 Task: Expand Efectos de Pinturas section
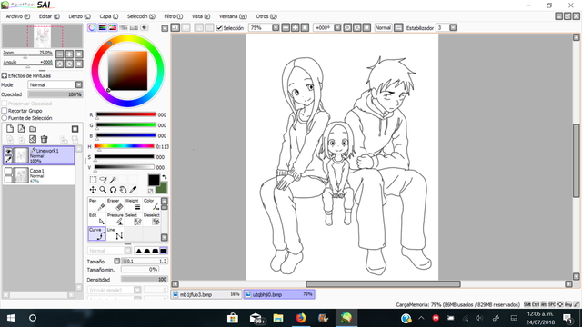pyautogui.click(x=4, y=75)
